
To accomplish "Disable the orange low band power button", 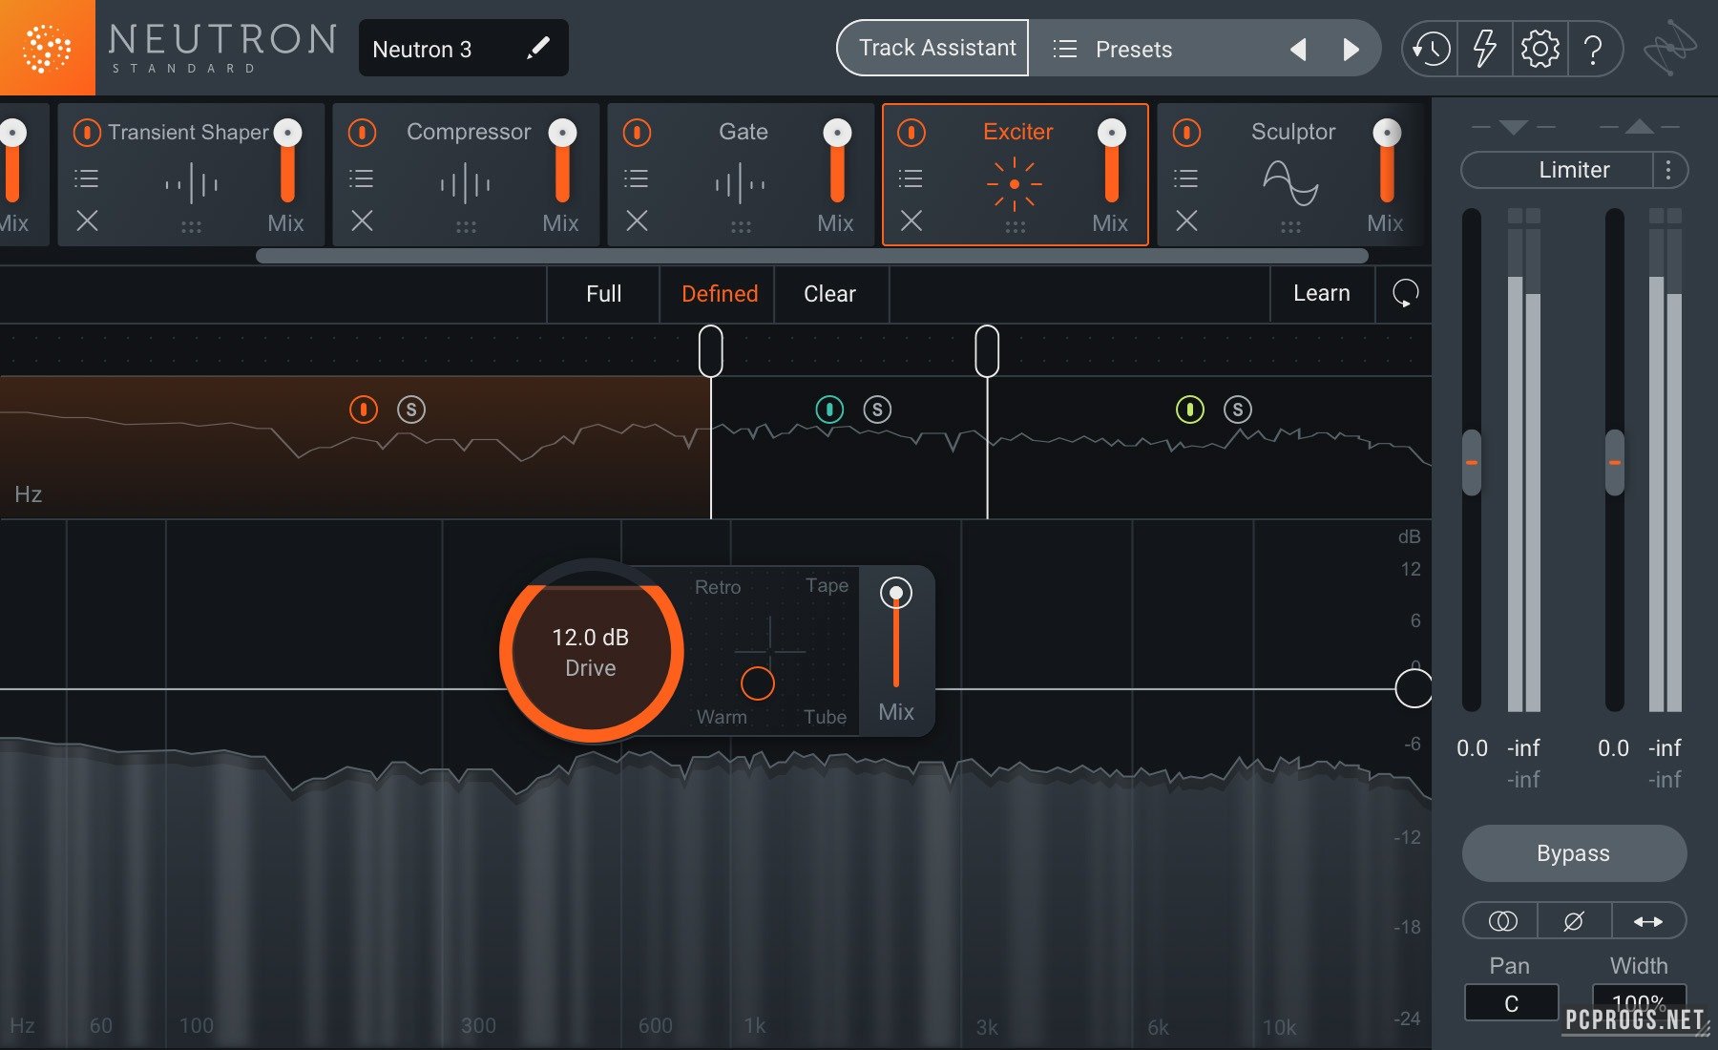I will 364,409.
